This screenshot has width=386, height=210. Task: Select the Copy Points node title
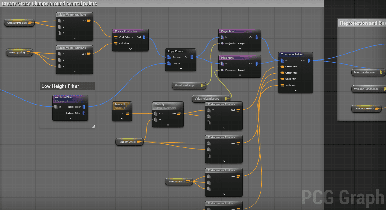(175, 51)
